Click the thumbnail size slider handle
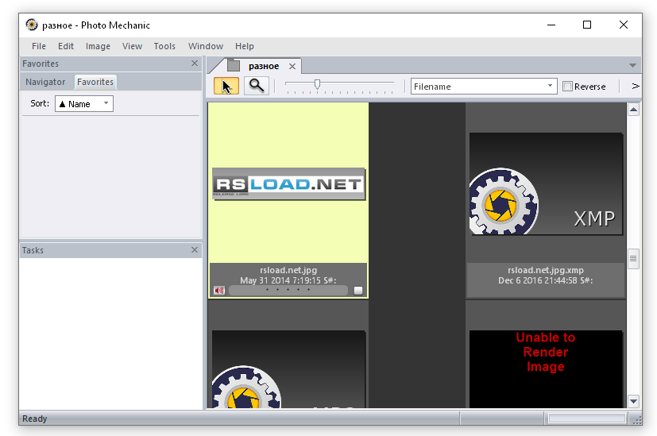This screenshot has height=436, width=657. point(317,83)
